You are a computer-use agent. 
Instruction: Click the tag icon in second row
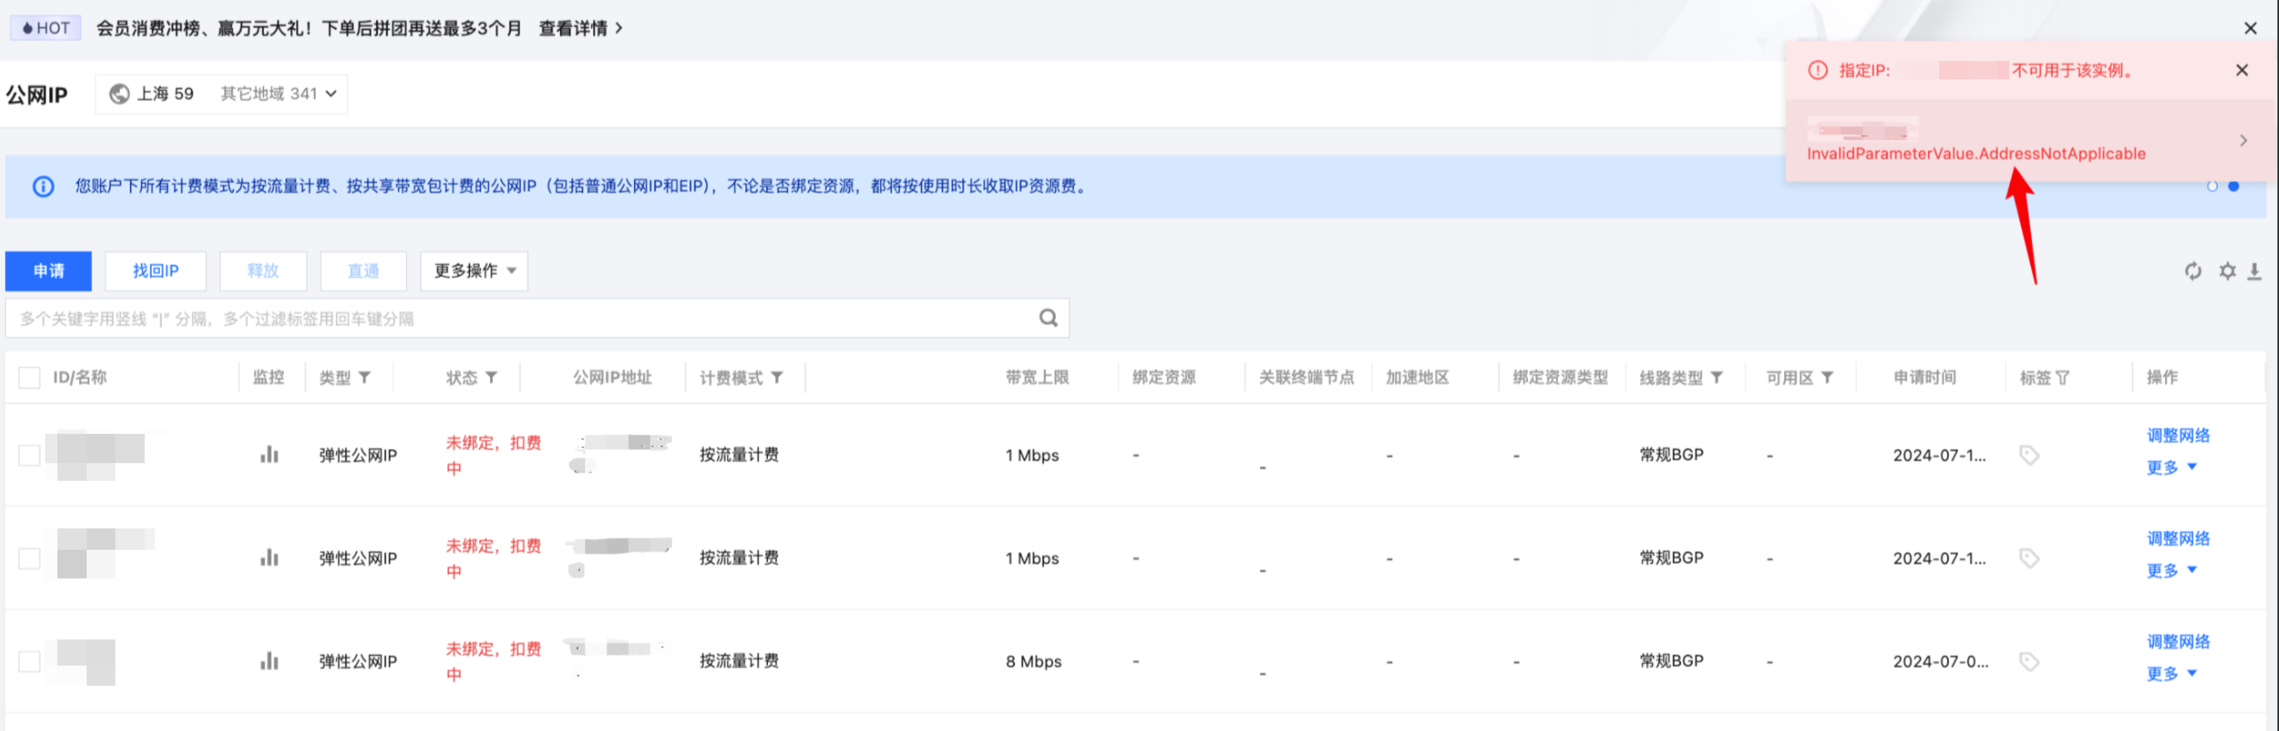pos(2029,558)
